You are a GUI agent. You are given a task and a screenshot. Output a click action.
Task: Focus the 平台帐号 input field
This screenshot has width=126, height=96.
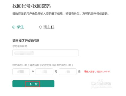45,53
